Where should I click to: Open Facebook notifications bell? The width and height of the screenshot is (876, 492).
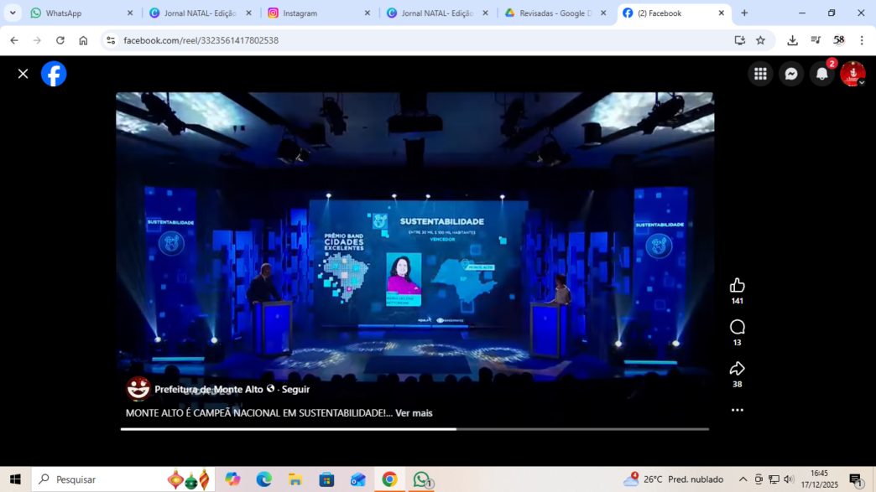click(821, 74)
